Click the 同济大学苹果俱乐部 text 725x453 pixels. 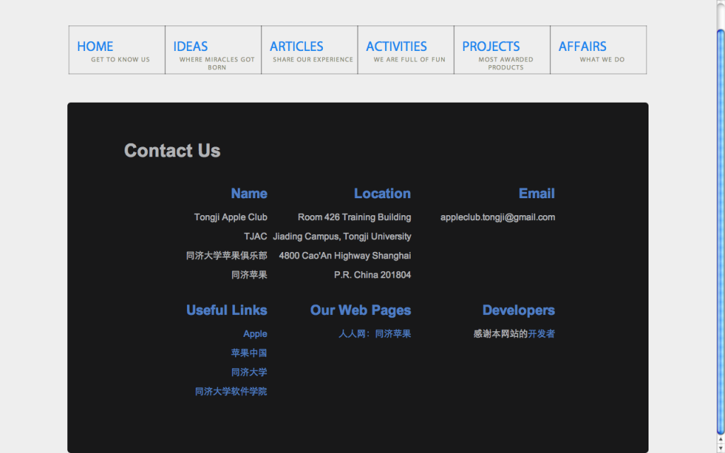[x=227, y=256]
